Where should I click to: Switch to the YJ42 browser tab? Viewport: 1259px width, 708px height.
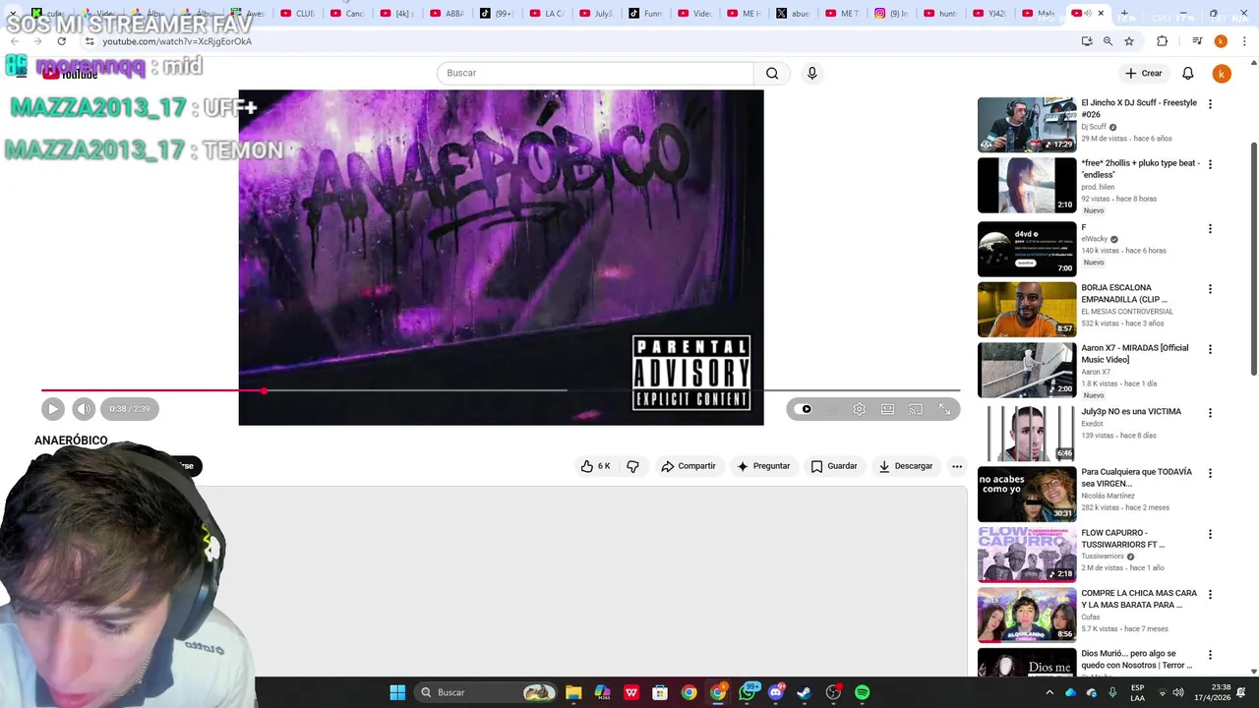pos(991,14)
